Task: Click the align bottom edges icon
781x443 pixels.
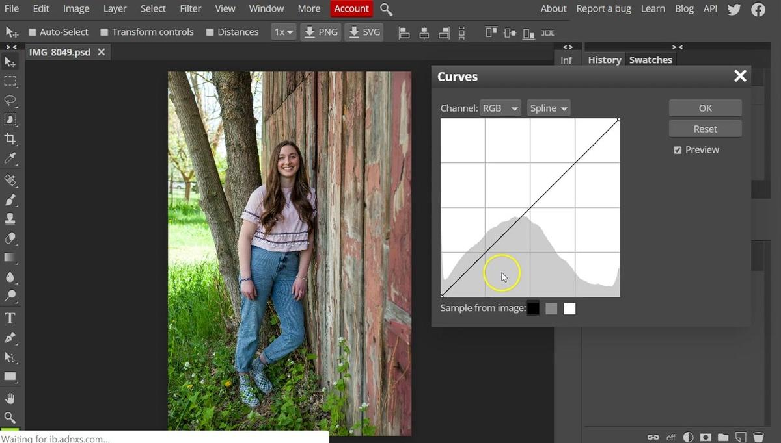Action: 529,32
